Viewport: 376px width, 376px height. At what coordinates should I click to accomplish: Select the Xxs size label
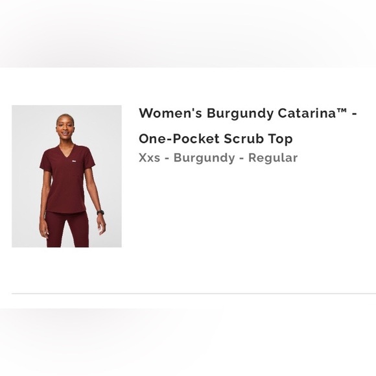tap(149, 158)
